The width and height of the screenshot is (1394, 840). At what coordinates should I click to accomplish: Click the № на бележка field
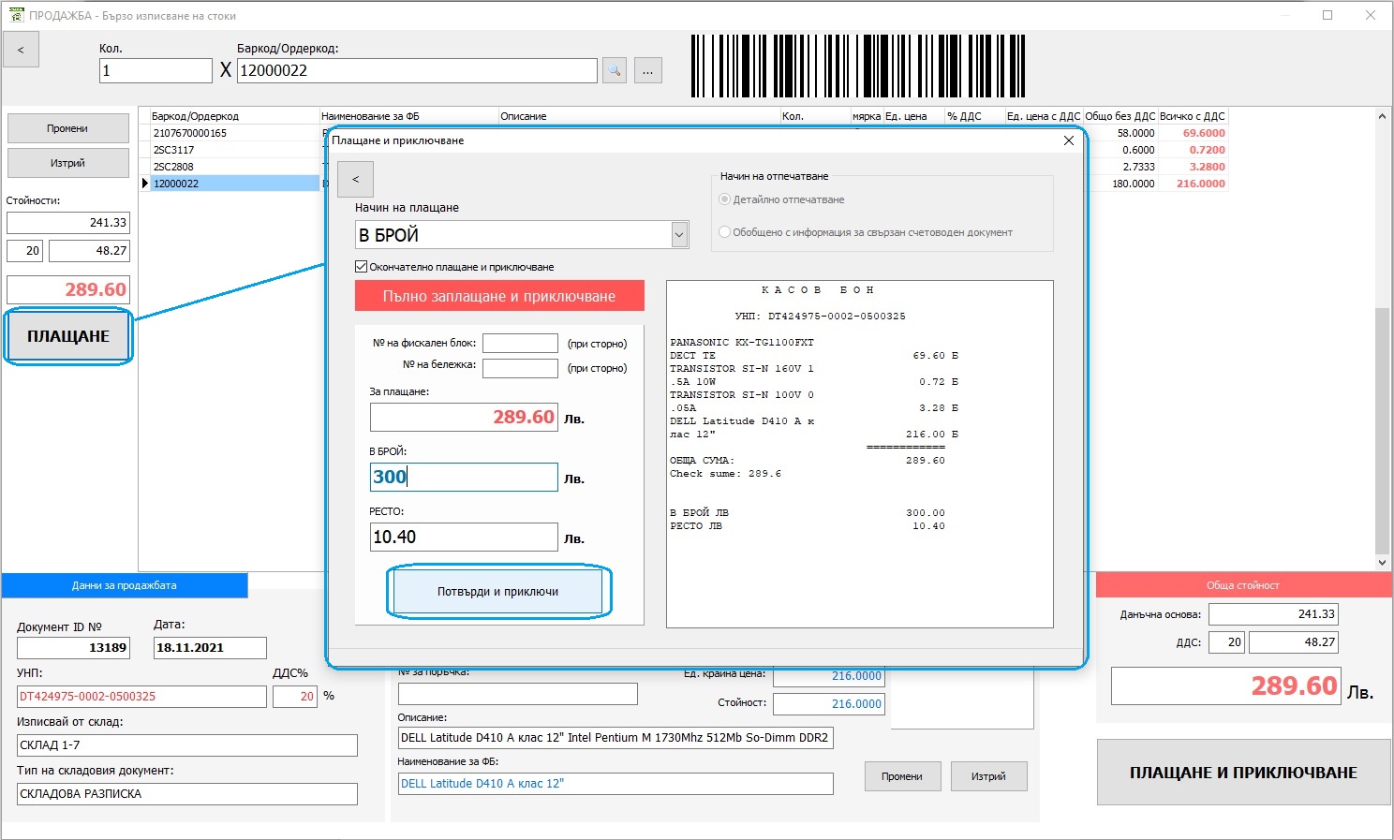coord(520,368)
